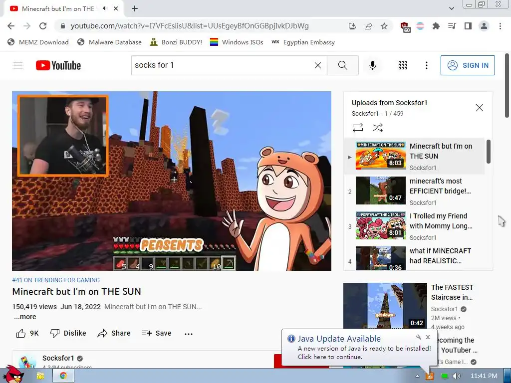Toggle shuffle playlist
The image size is (511, 383).
(377, 128)
